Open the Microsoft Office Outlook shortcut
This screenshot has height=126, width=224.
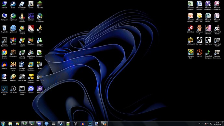point(199,18)
